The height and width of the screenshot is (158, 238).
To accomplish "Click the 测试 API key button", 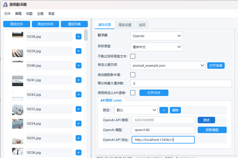I will pos(206,120).
